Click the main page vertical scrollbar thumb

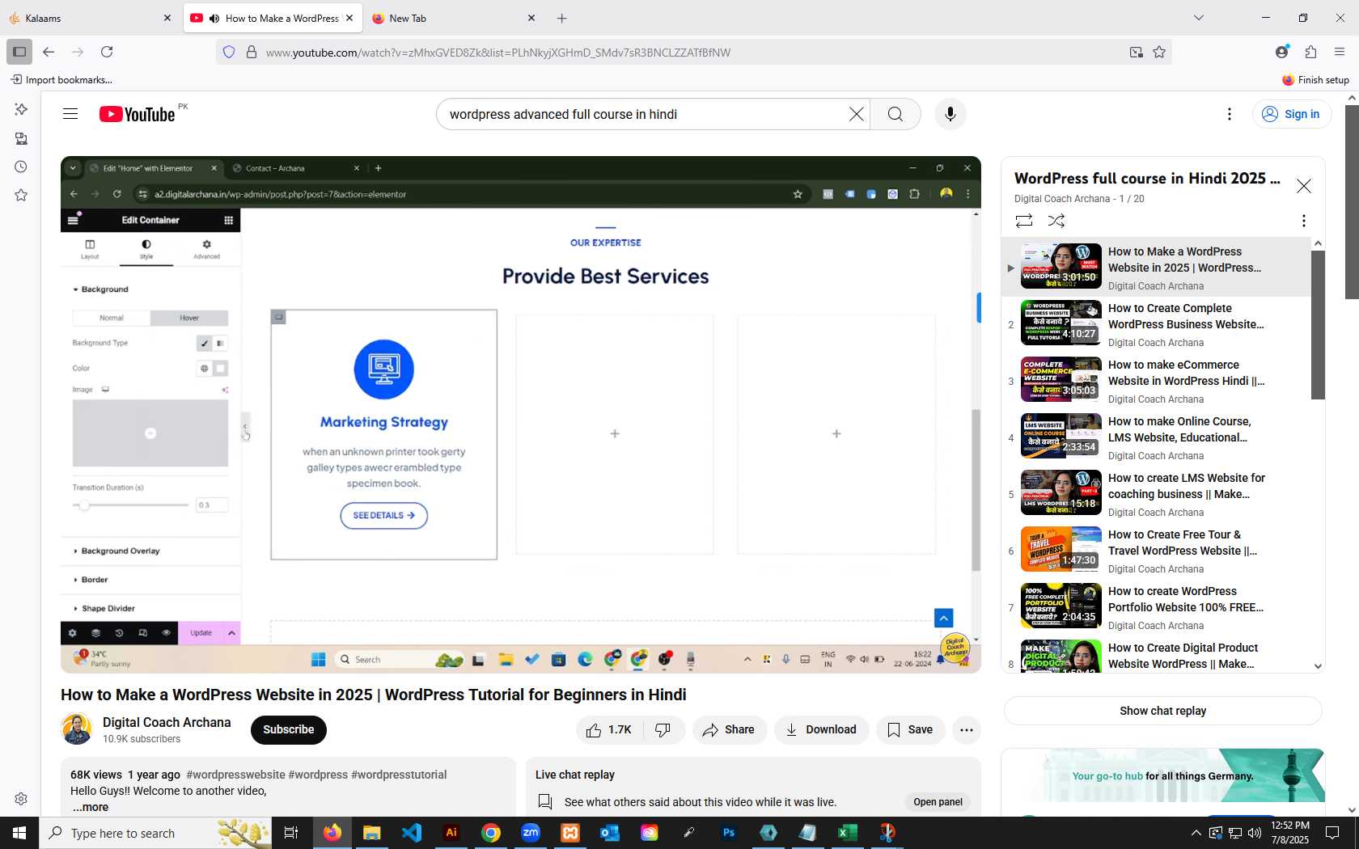coord(1352,202)
